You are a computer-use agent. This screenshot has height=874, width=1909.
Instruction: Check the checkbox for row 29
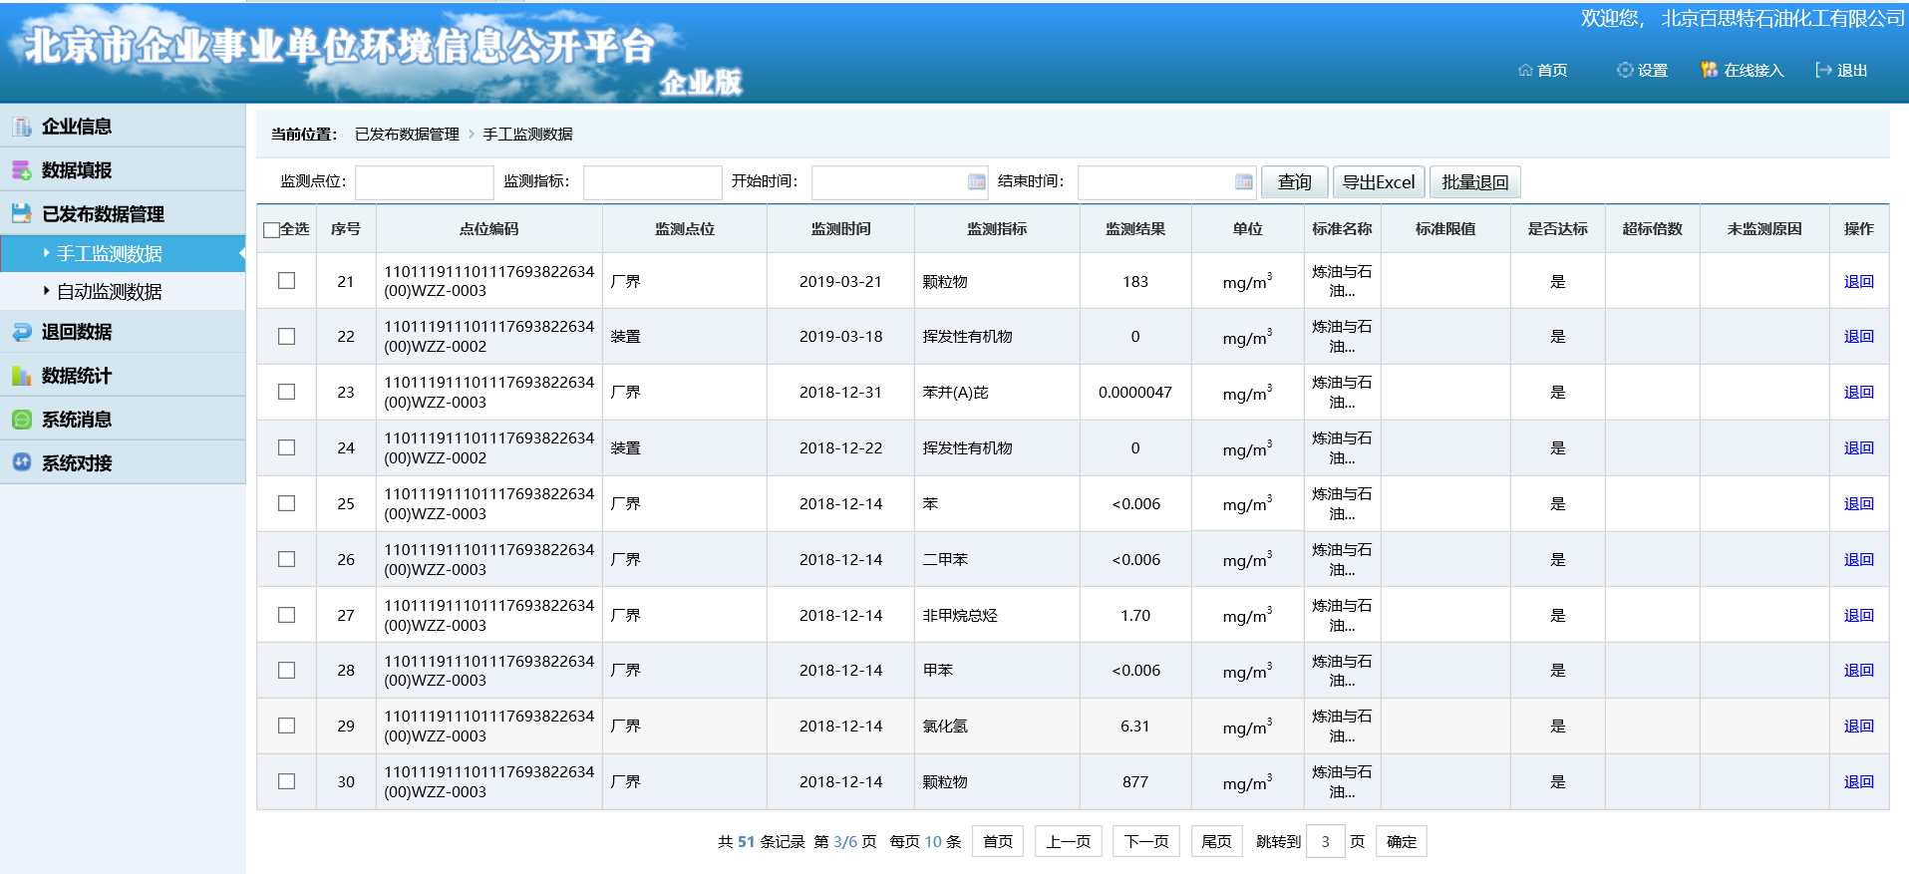[286, 726]
